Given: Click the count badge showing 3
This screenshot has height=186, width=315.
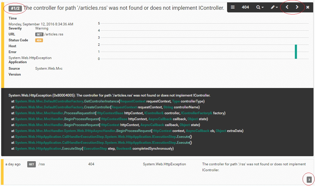Looking at the screenshot, I should [x=309, y=180].
